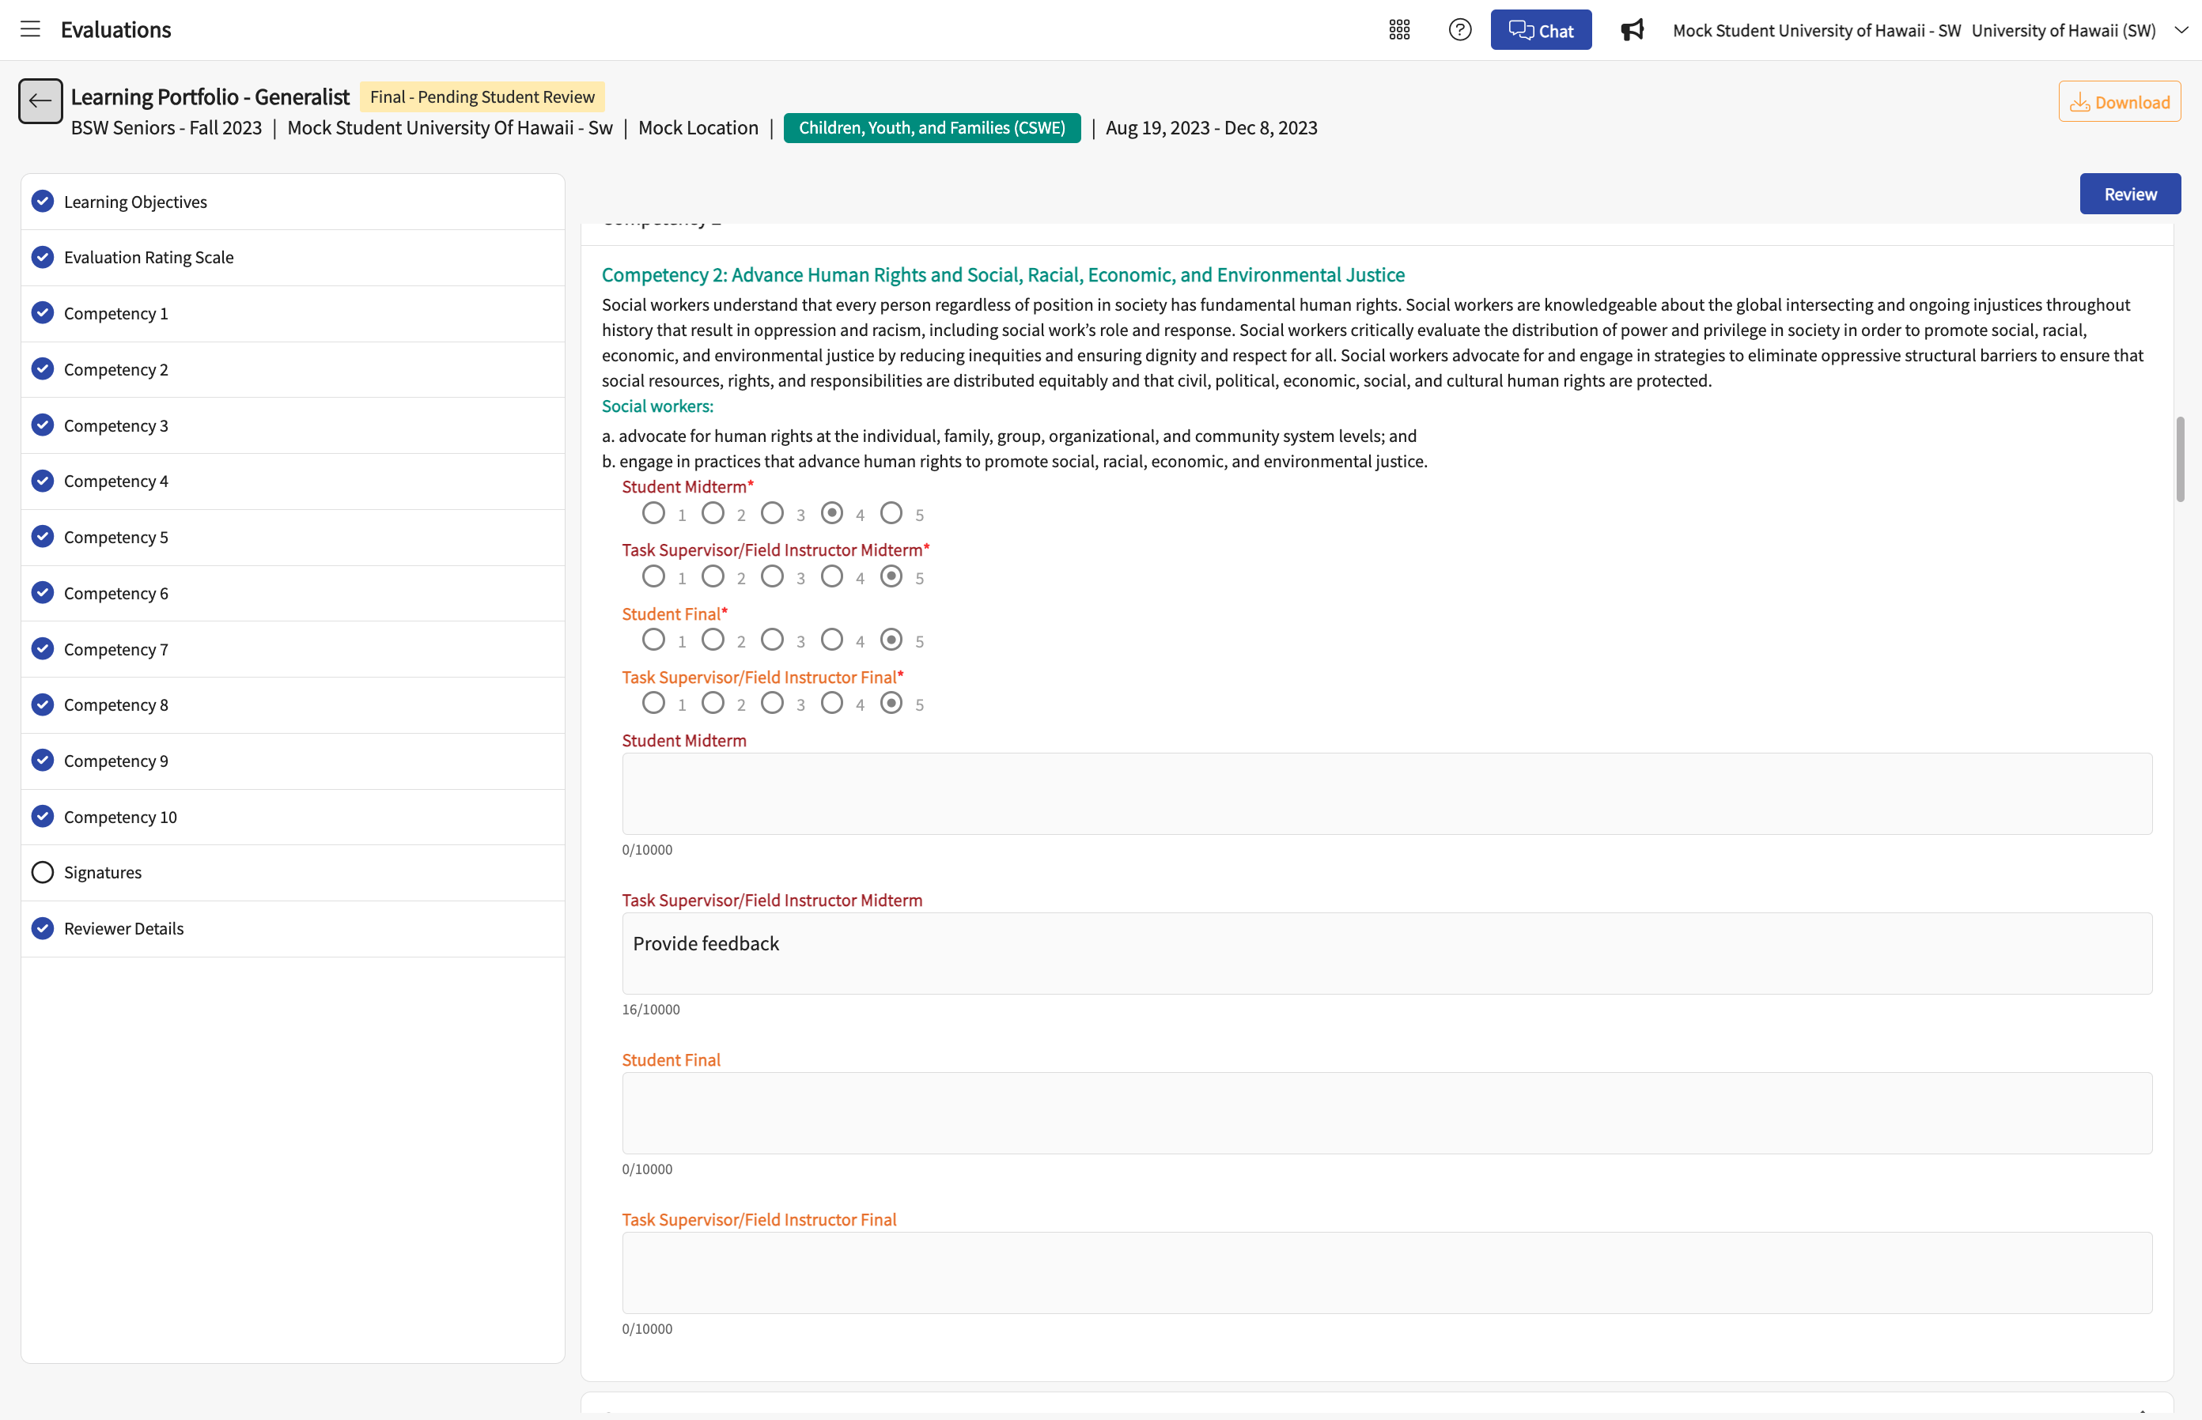Screen dimensions: 2202x1420
Task: Click the Competency 5 checkmark icon
Action: pyautogui.click(x=43, y=536)
